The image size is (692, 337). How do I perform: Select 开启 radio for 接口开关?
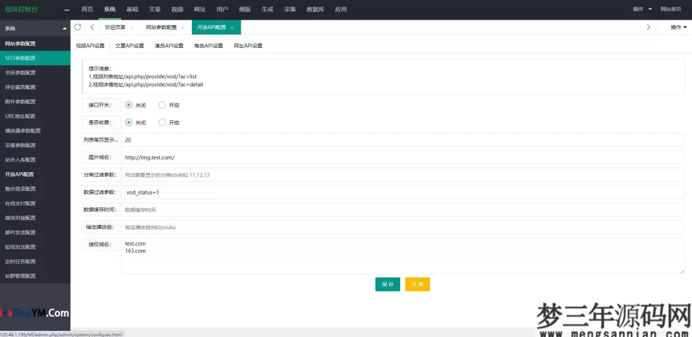[162, 105]
